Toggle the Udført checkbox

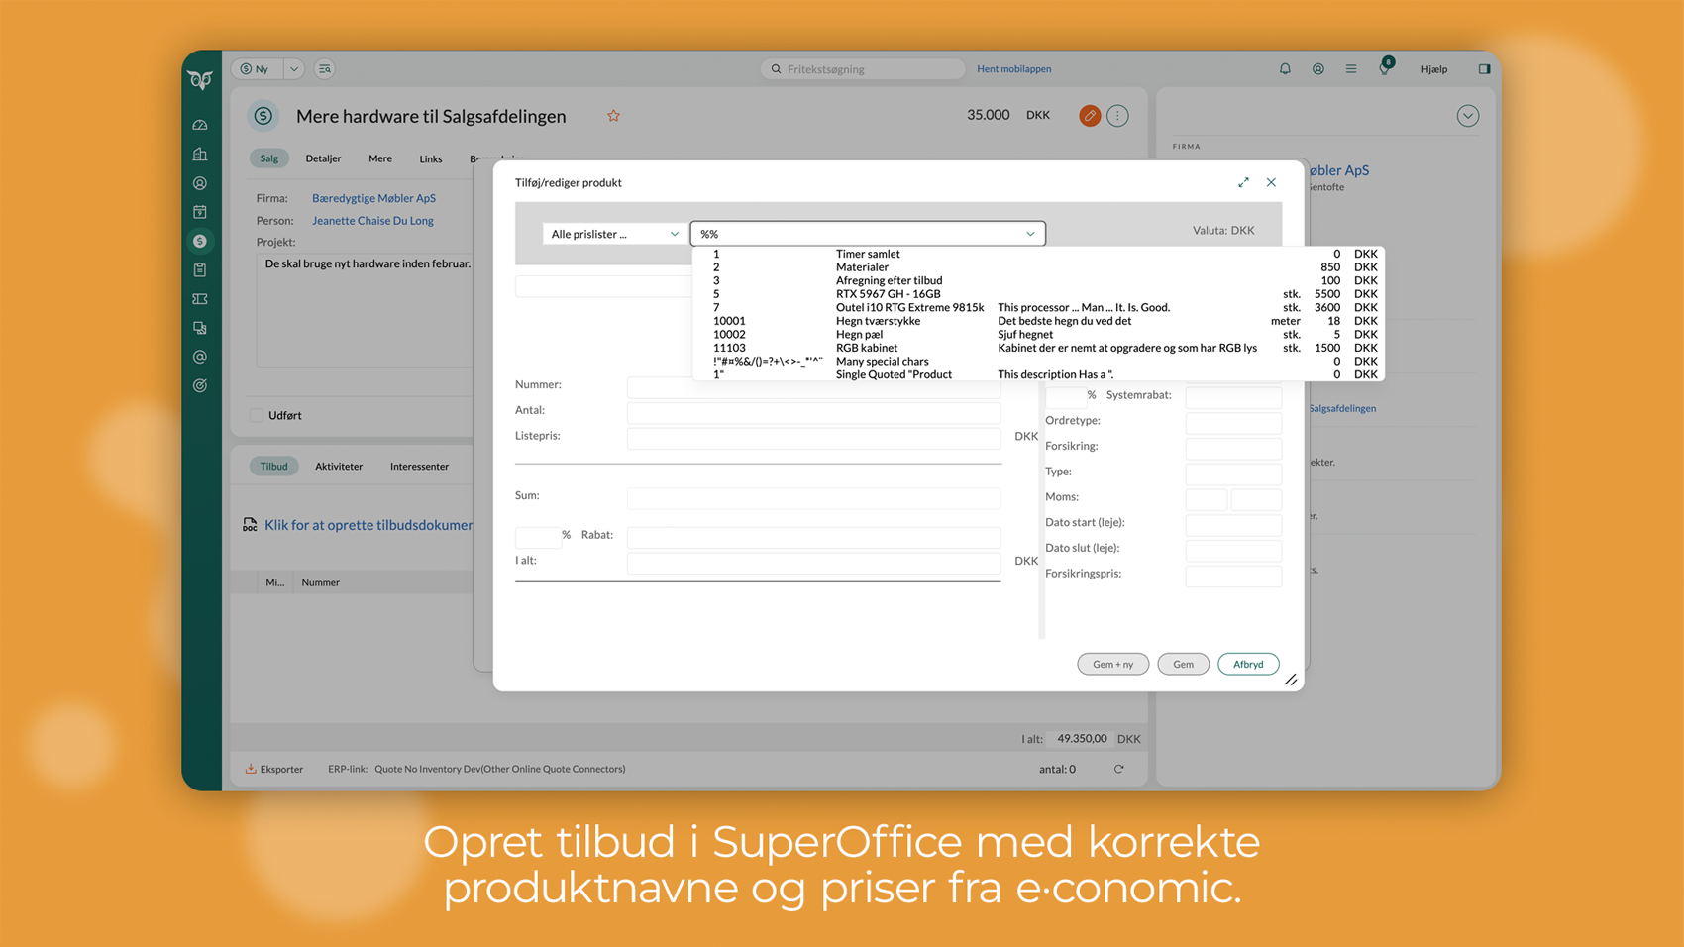257,415
